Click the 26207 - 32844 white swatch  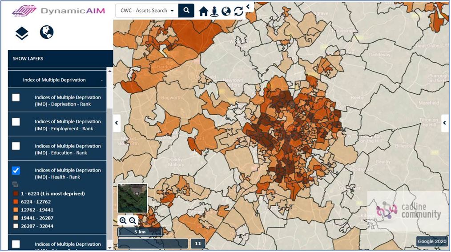(x=16, y=226)
